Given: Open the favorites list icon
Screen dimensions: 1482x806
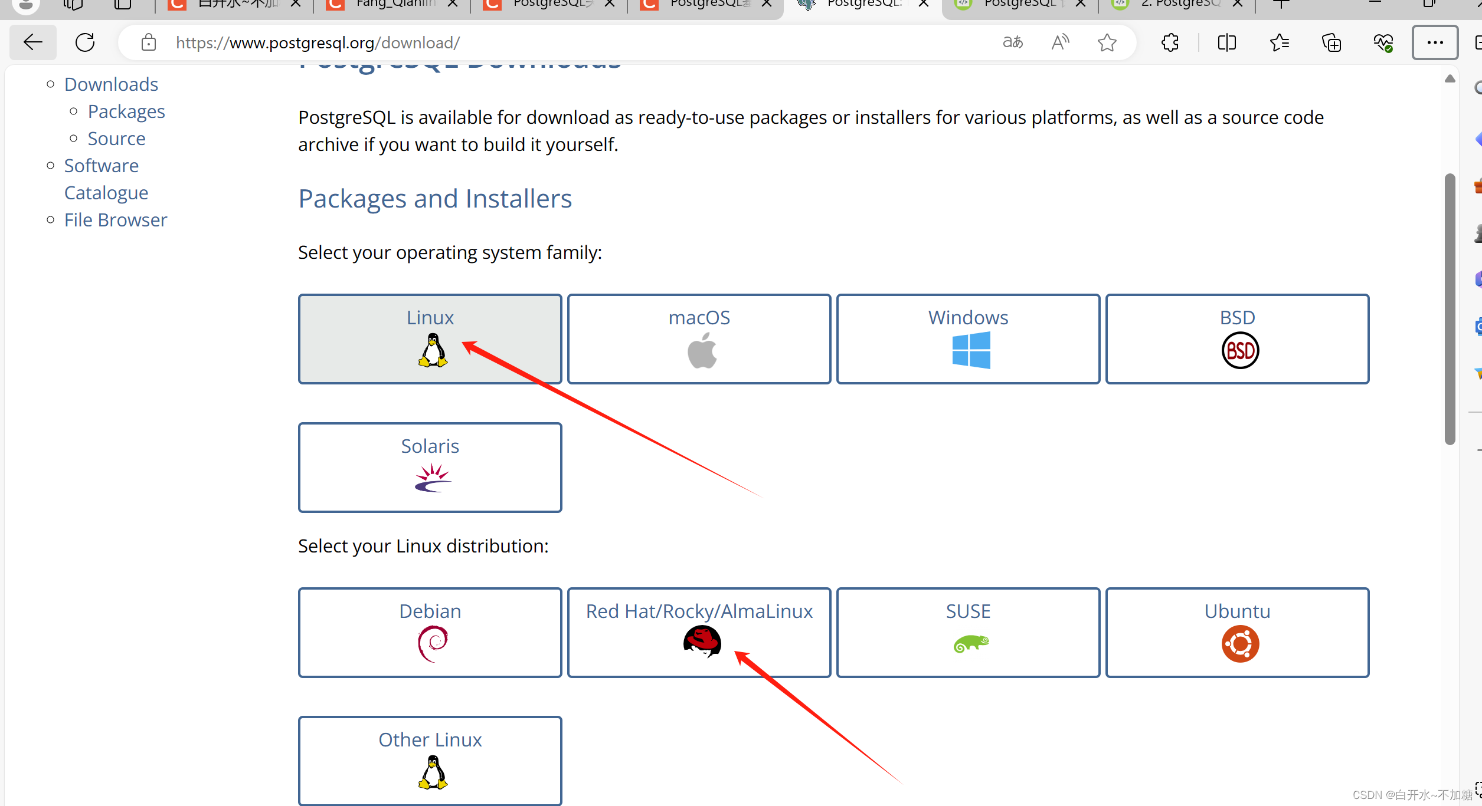Looking at the screenshot, I should pyautogui.click(x=1279, y=42).
